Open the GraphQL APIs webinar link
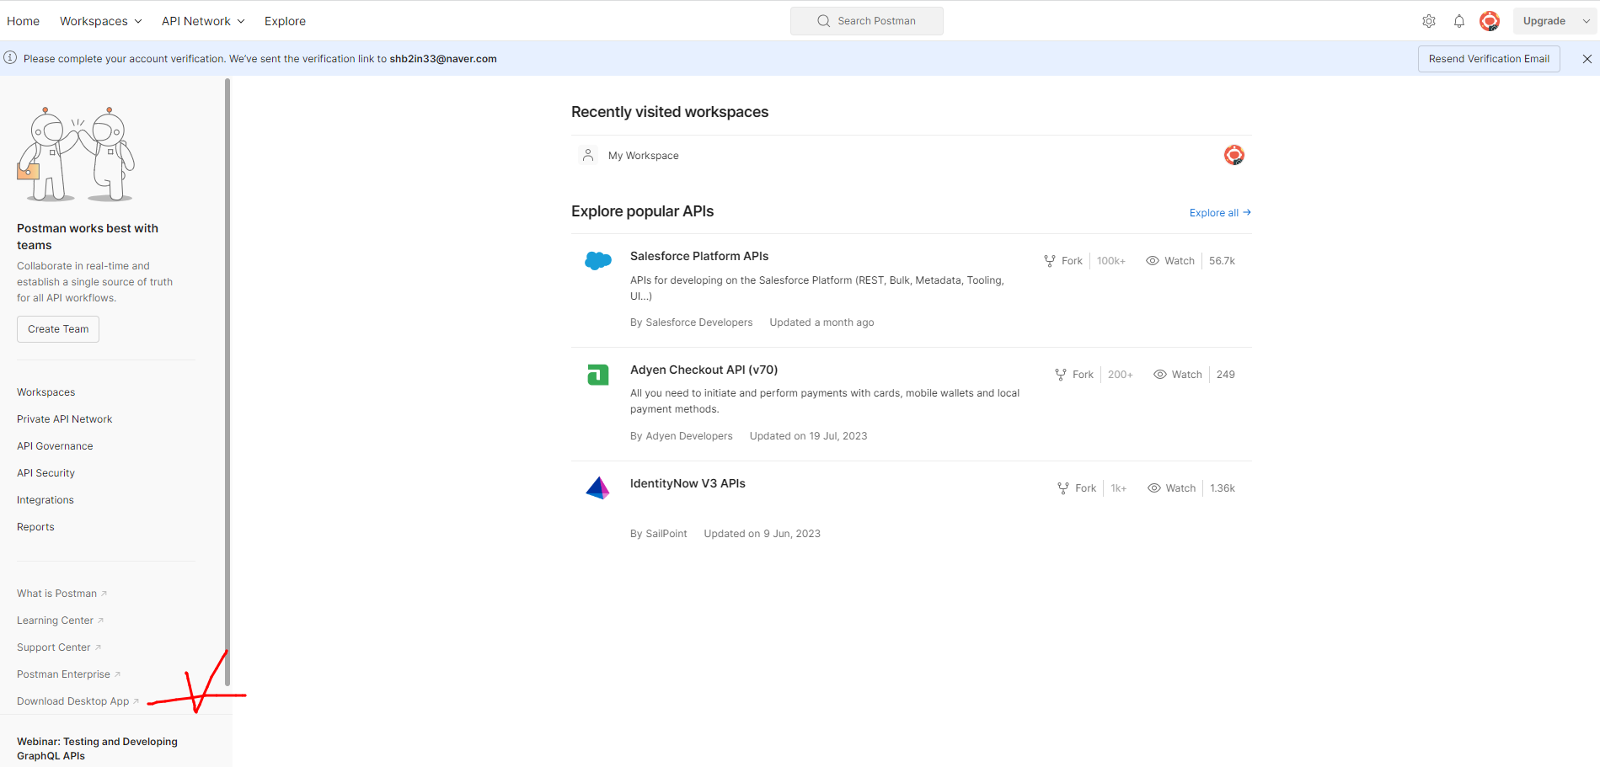This screenshot has height=767, width=1600. [97, 748]
